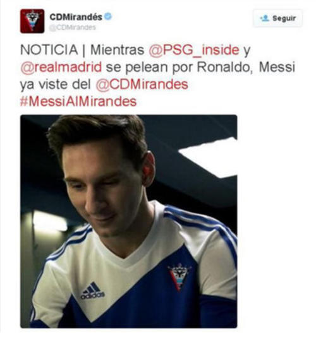Open the grey @CDMirandes handle under name
This screenshot has height=337, width=316.
[x=73, y=28]
